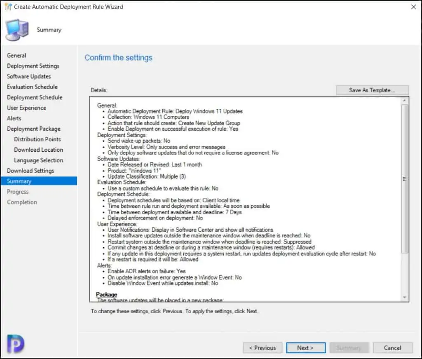Open Evaluation Schedule step
422x359 pixels.
[x=32, y=87]
